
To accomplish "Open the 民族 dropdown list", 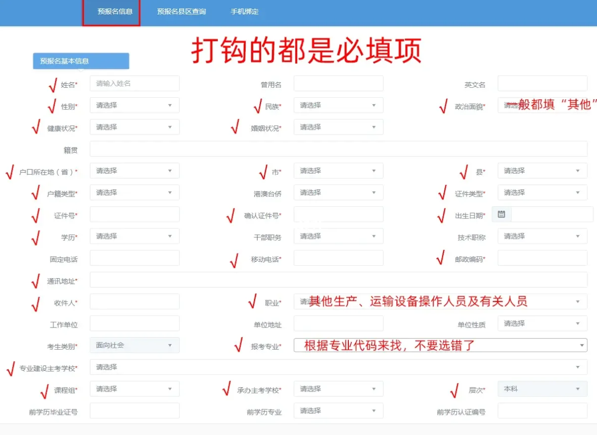I will [x=338, y=106].
